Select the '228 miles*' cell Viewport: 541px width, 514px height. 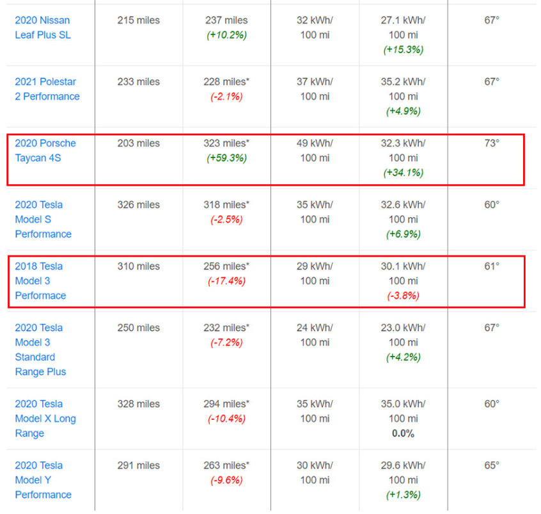coord(226,82)
